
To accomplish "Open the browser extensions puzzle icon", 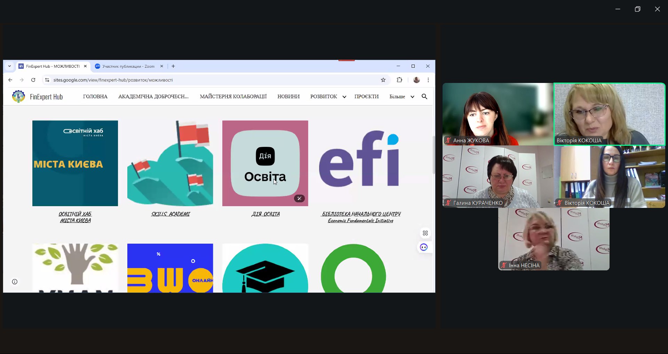I will point(399,80).
